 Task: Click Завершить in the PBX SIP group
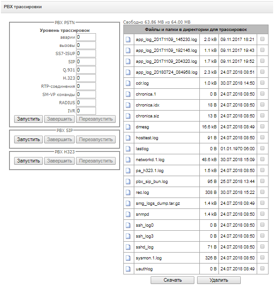(59, 140)
